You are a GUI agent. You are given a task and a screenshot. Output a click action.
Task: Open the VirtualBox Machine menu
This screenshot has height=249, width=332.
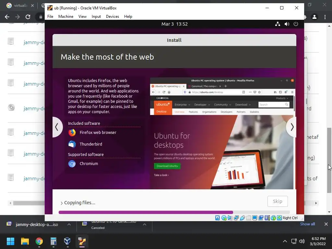66,17
